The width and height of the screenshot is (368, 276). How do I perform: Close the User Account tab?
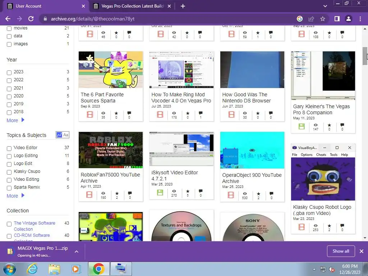tap(83, 6)
